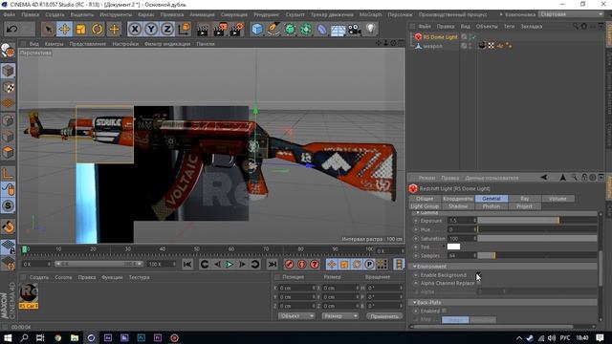Image resolution: width=612 pixels, height=344 pixels.
Task: Switch to Texture mode checker icon
Action: [x=8, y=87]
